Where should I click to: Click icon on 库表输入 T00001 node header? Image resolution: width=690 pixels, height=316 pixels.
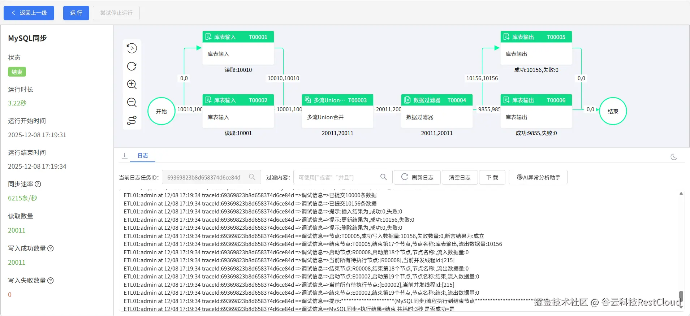tap(208, 37)
